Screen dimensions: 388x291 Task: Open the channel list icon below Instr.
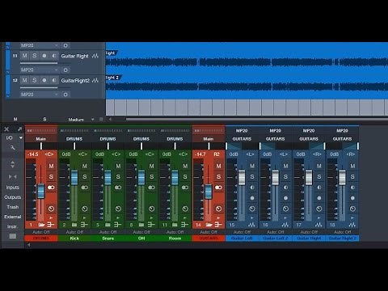click(12, 236)
